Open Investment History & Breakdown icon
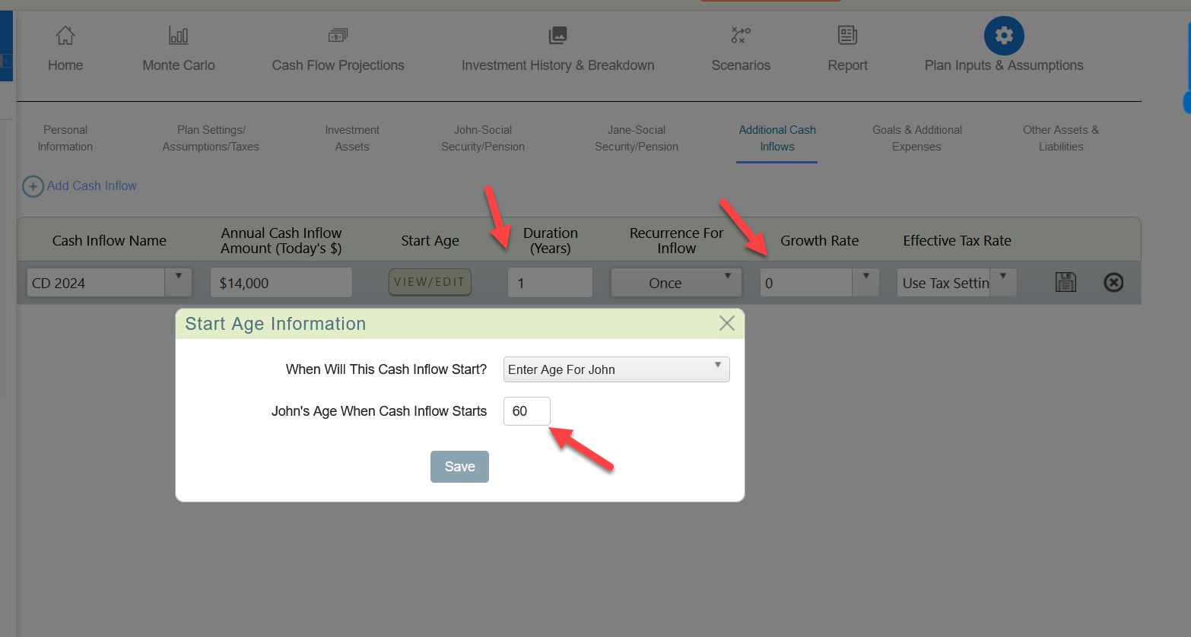1191x637 pixels. tap(558, 35)
